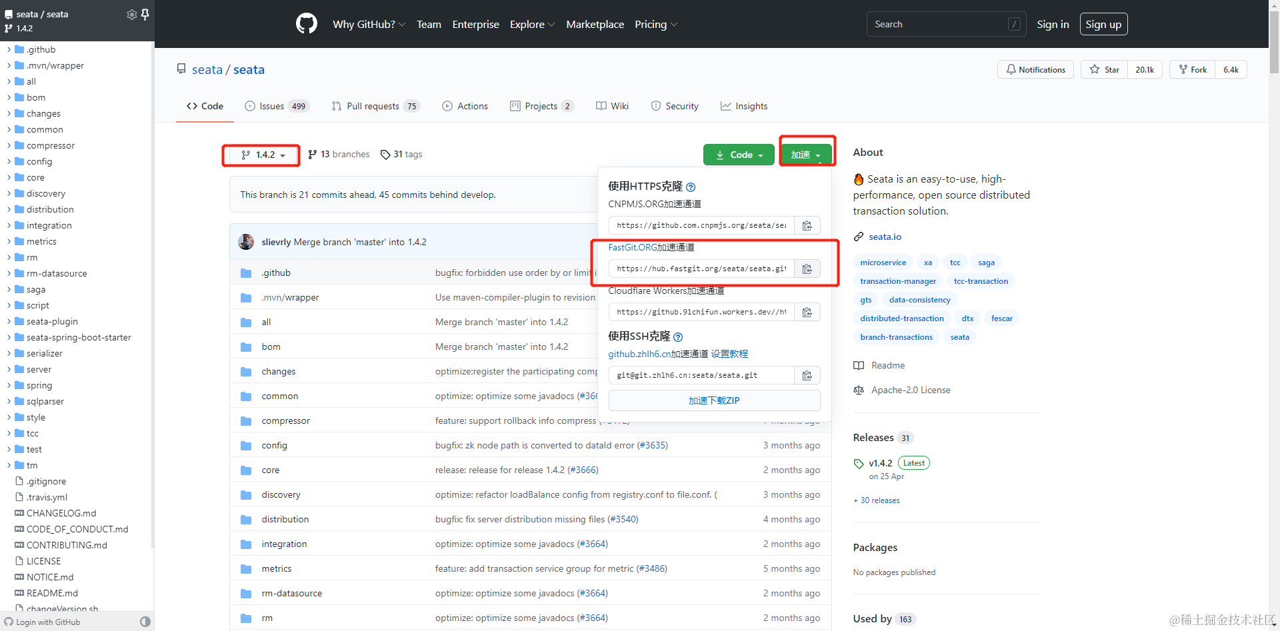Open the v1.4.2 latest release link
The width and height of the screenshot is (1280, 631).
pyautogui.click(x=880, y=463)
